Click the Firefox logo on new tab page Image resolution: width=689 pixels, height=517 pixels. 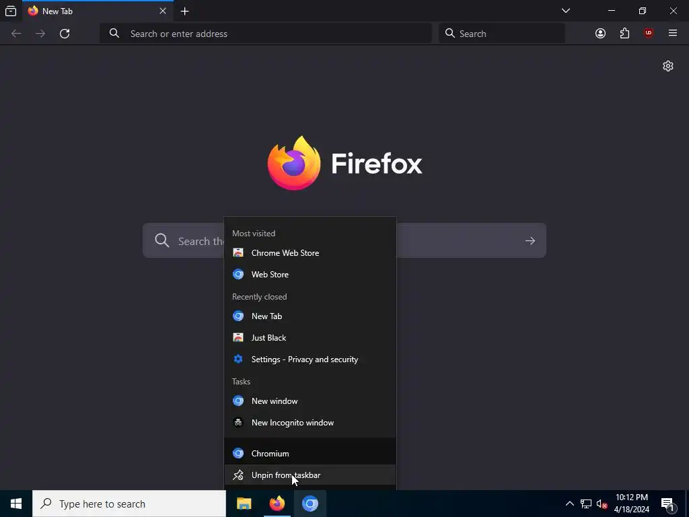(294, 163)
